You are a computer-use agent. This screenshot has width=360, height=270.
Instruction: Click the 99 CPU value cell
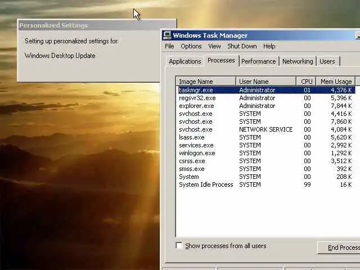(307, 184)
